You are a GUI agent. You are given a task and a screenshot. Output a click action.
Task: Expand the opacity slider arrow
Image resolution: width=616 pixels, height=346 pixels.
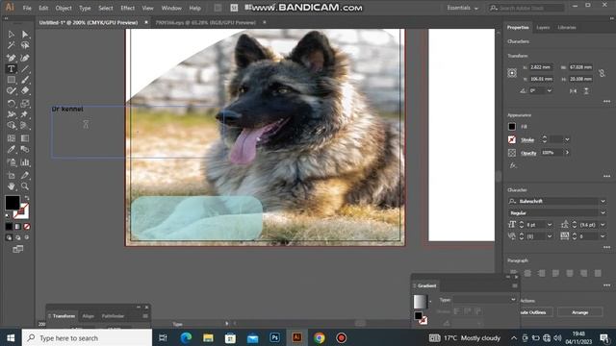(x=567, y=153)
